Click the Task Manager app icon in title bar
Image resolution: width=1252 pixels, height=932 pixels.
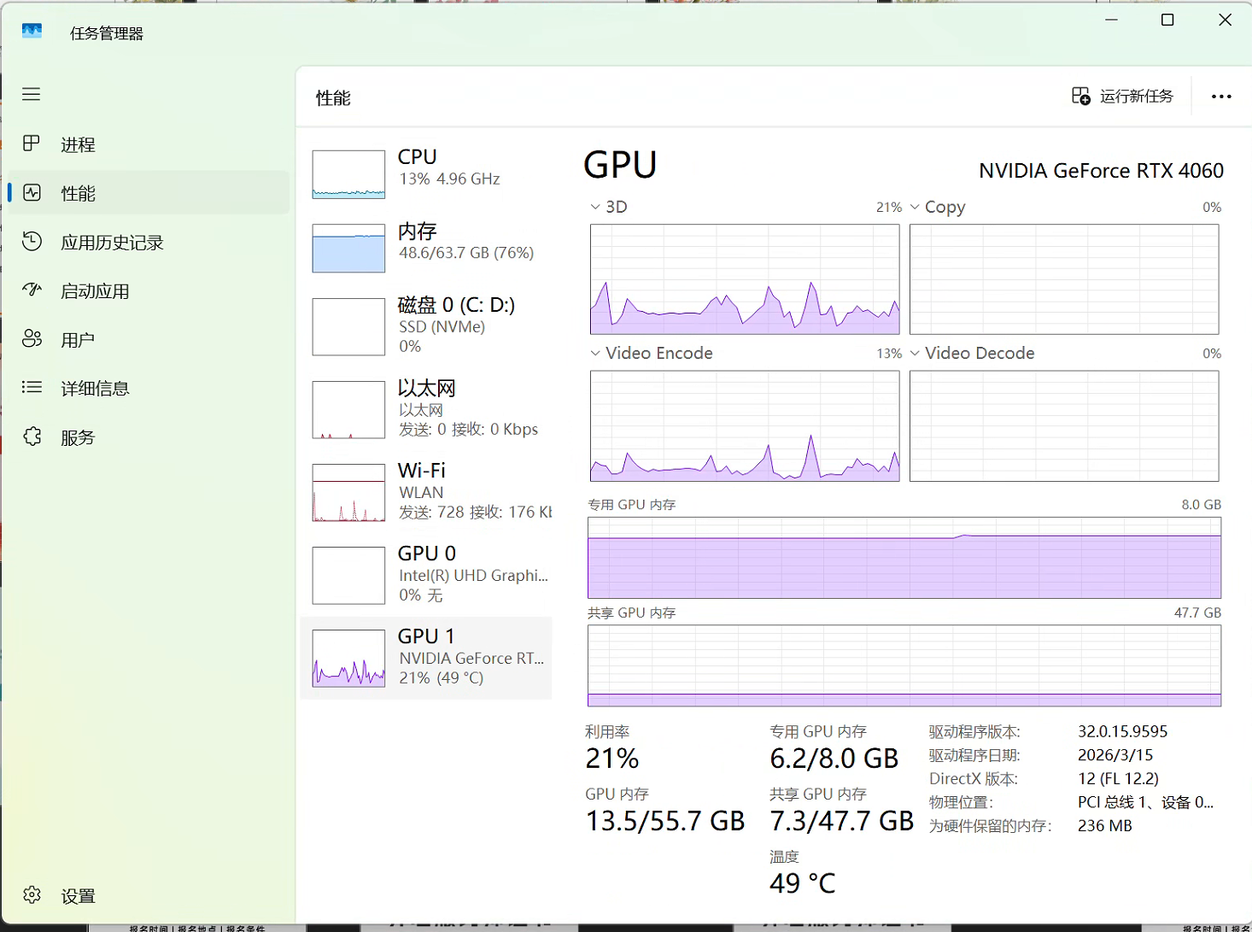(x=32, y=32)
